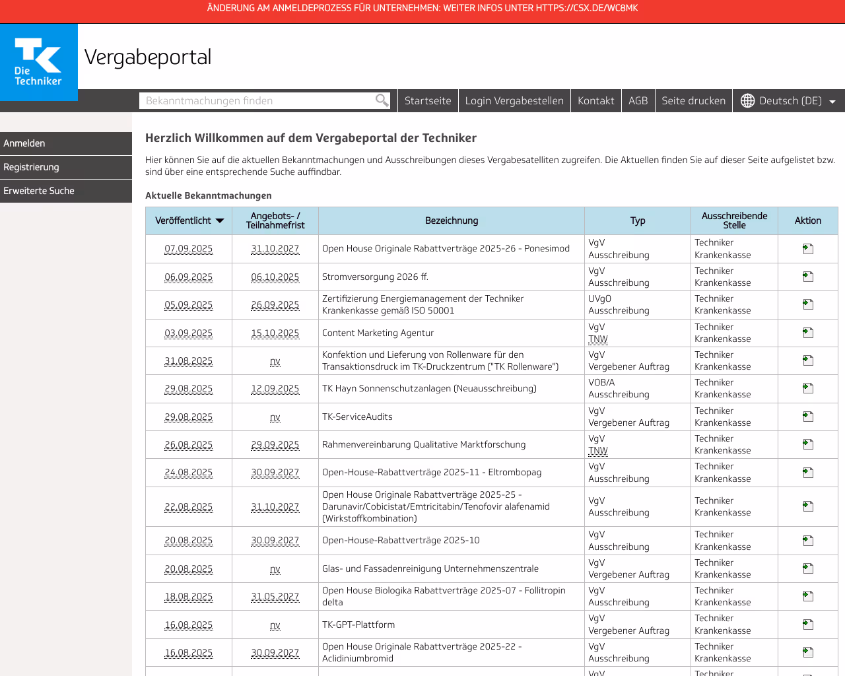The height and width of the screenshot is (676, 845).
Task: Click the Typ column header
Action: [638, 220]
